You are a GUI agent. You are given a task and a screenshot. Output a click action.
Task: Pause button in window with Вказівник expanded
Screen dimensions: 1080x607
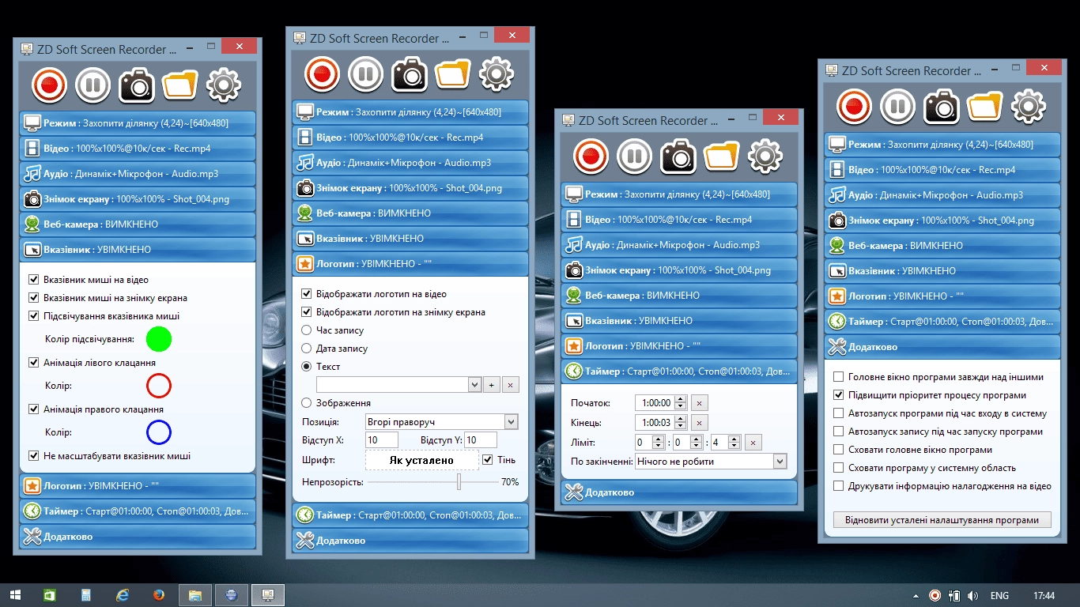[93, 85]
